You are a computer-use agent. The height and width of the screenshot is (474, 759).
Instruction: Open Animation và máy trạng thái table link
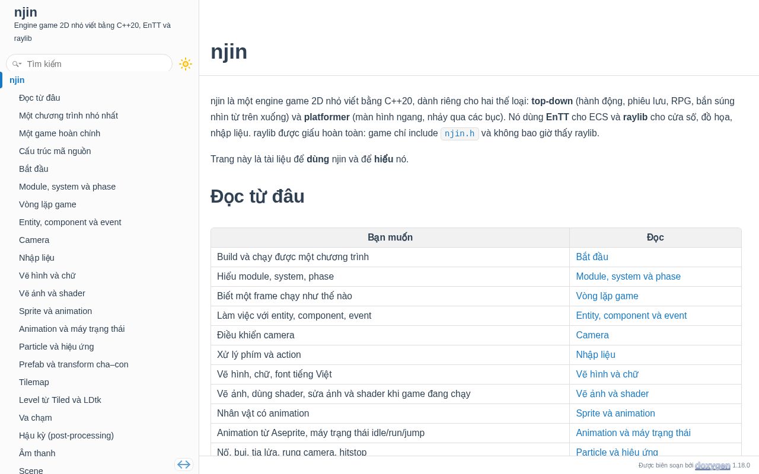(x=633, y=433)
